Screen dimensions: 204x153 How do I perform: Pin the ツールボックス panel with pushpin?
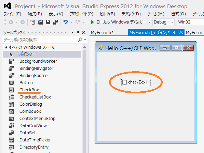(x=78, y=32)
